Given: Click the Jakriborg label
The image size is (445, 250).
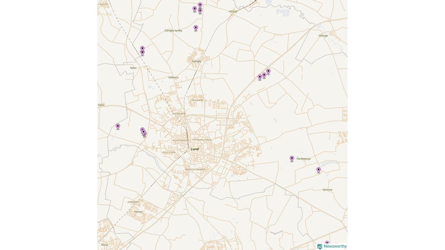Looking at the screenshot, I should coord(133,202).
